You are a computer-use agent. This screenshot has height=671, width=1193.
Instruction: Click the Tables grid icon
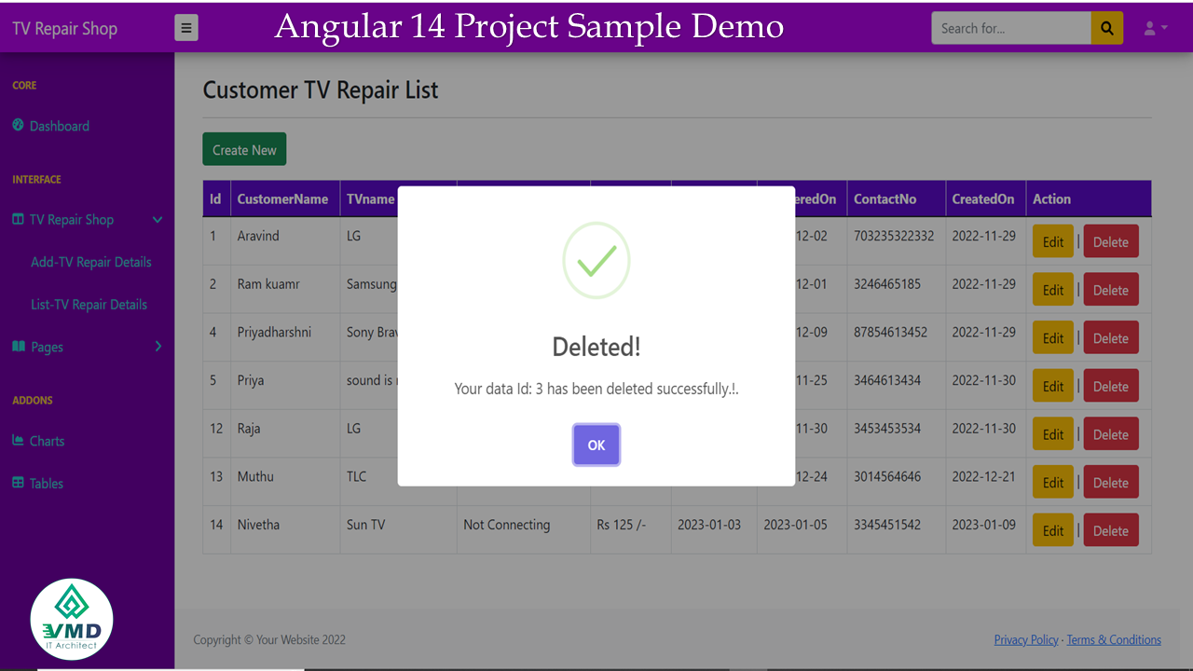tap(18, 483)
